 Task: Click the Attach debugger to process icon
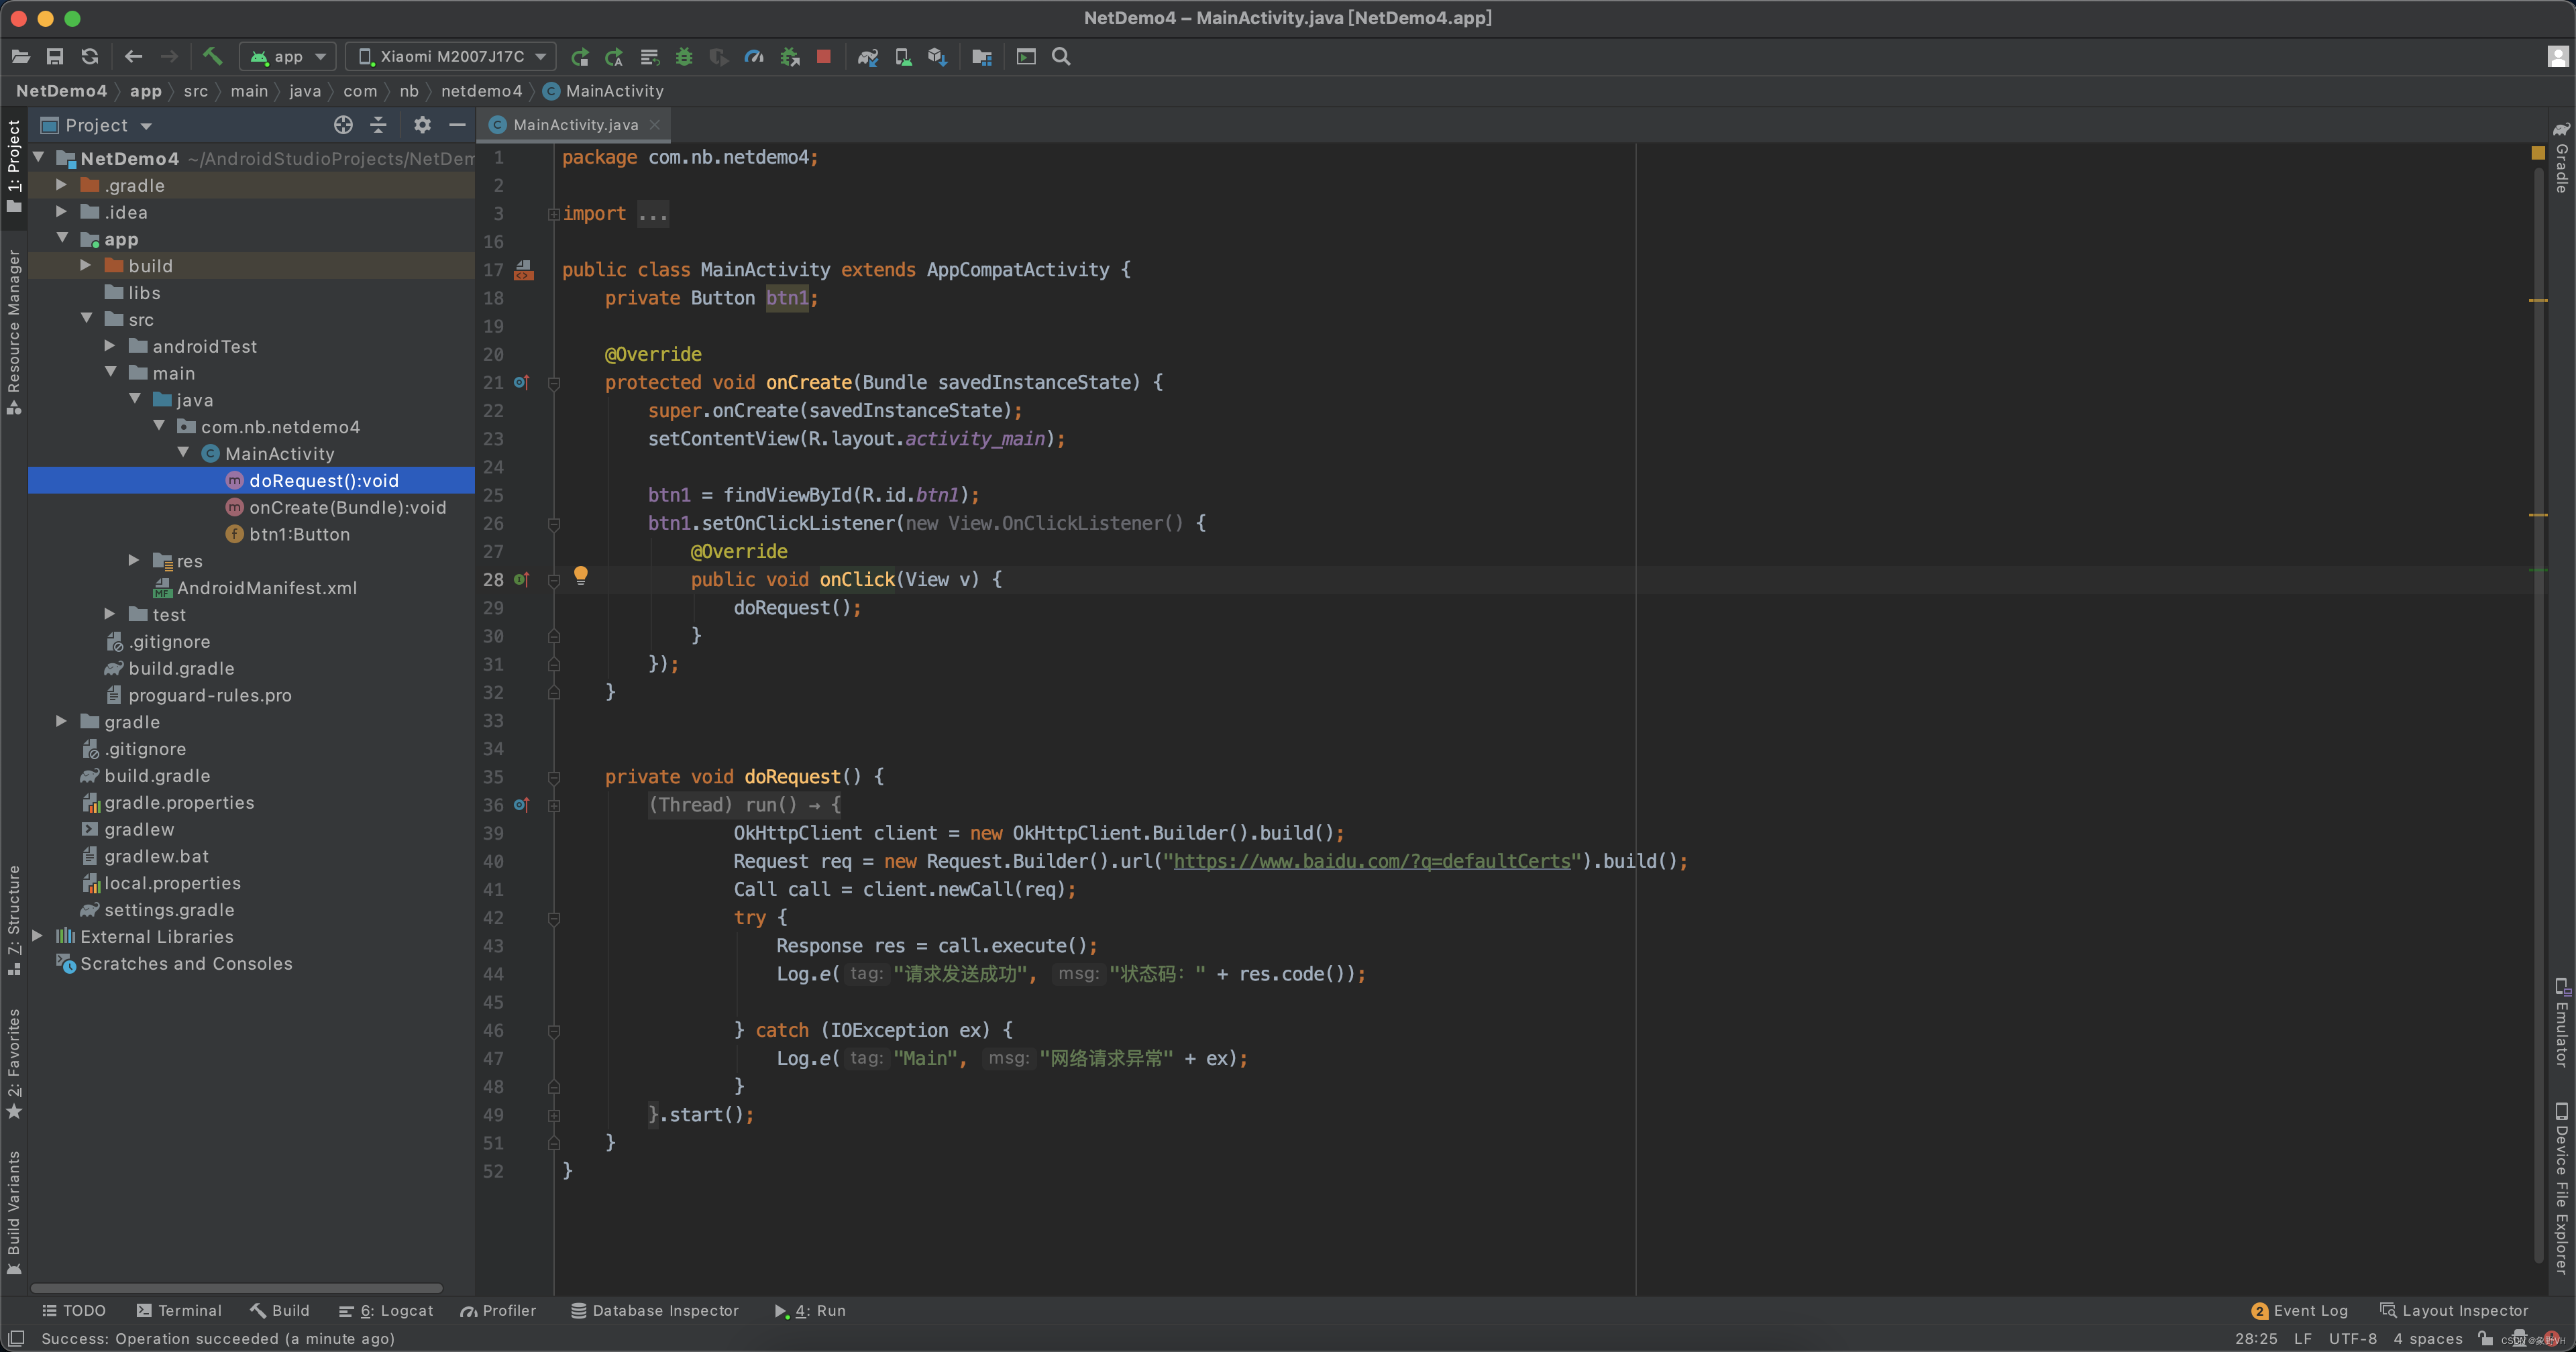(x=789, y=56)
